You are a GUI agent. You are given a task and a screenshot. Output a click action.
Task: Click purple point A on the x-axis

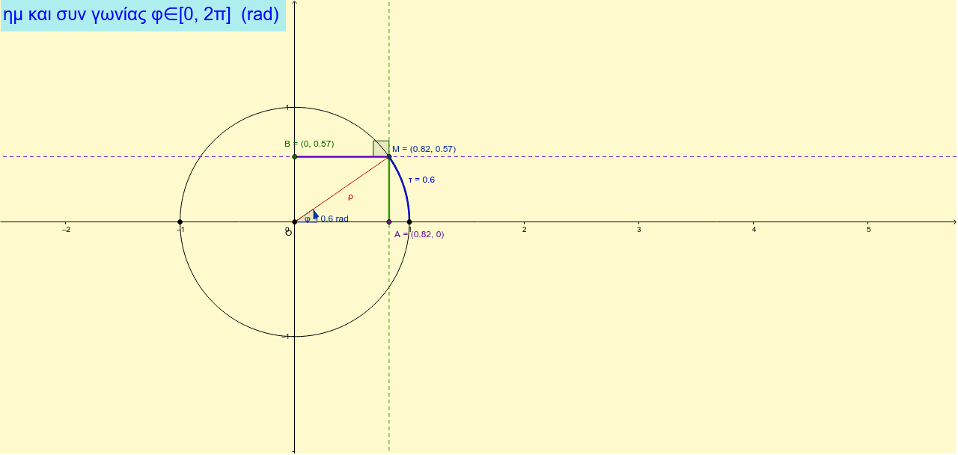point(389,222)
